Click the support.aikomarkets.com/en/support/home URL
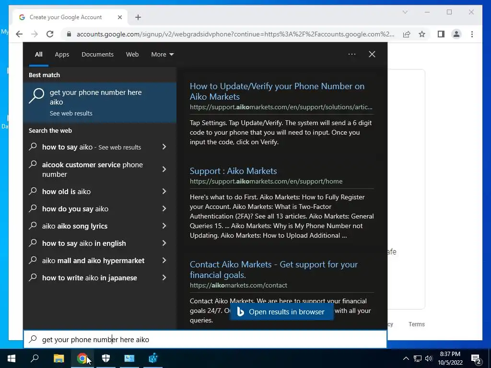The height and width of the screenshot is (368, 491). (266, 181)
